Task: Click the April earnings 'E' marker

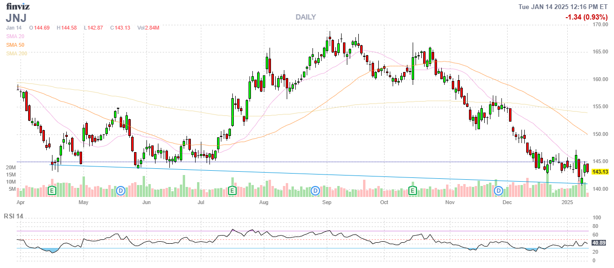Action: tap(52, 191)
